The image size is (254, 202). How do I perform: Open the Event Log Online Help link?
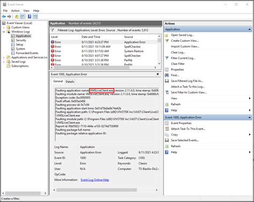tap(95, 180)
